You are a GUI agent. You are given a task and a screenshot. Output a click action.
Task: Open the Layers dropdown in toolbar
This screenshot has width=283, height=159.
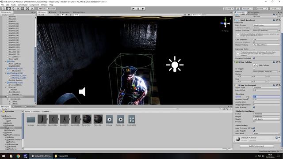click(262, 9)
